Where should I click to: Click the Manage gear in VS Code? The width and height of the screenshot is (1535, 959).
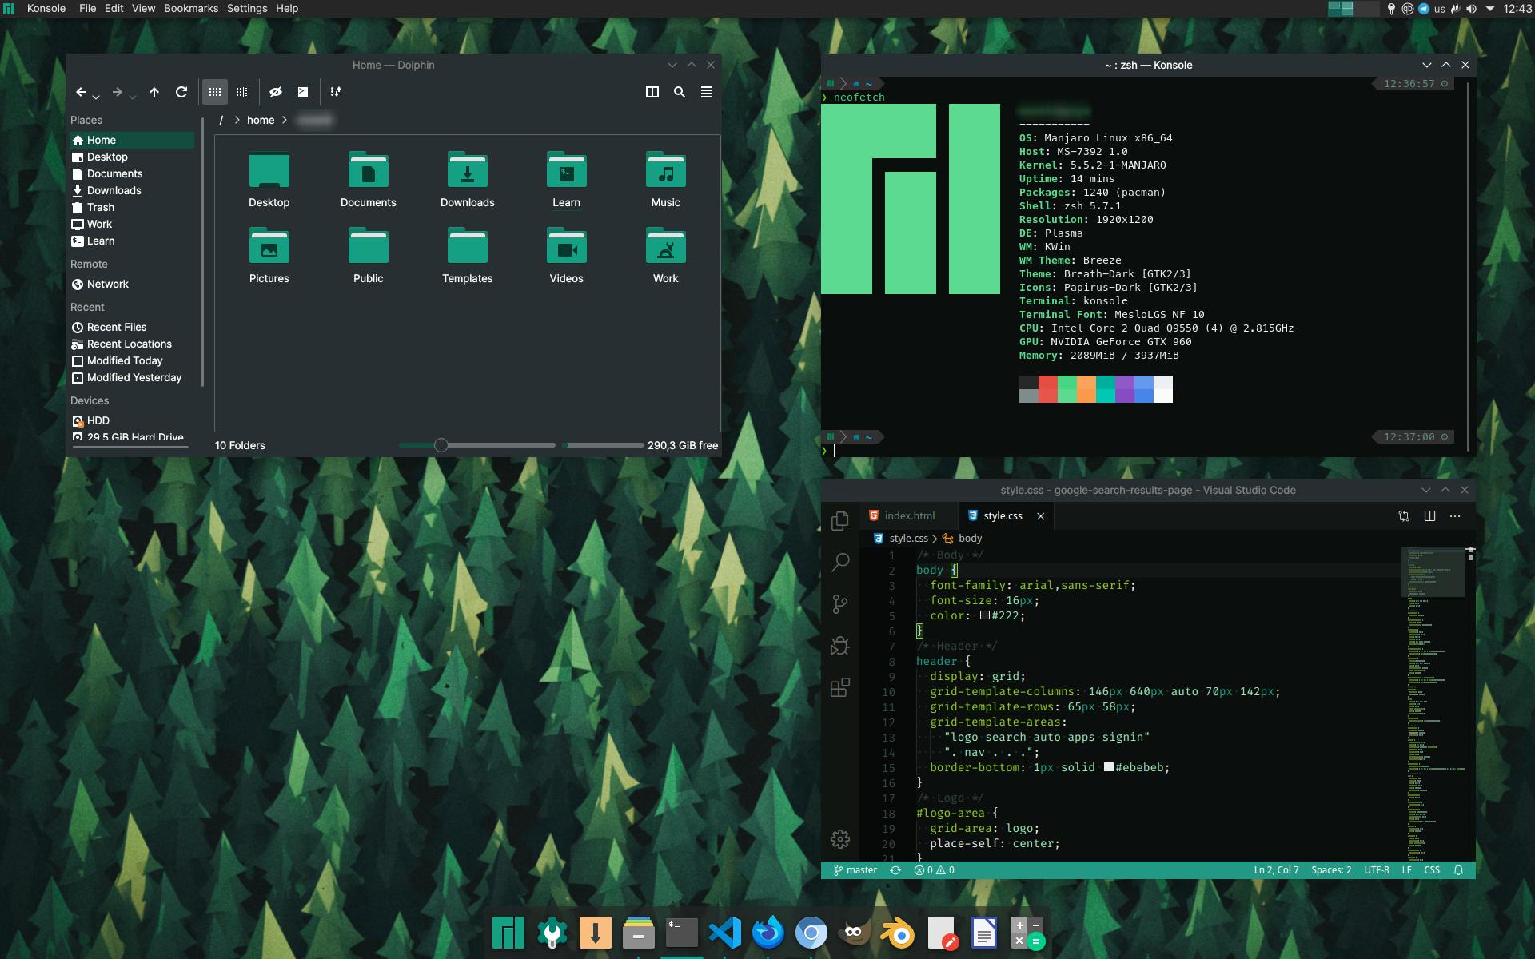[839, 839]
